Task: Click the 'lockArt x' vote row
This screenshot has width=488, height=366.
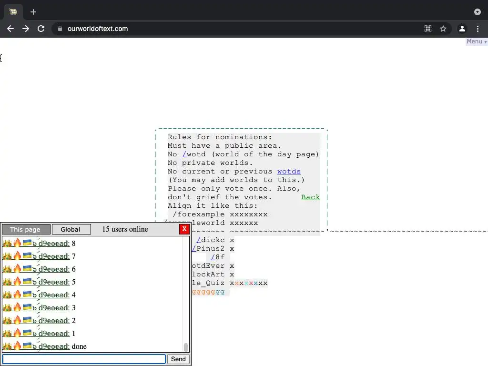Action: 213,274
